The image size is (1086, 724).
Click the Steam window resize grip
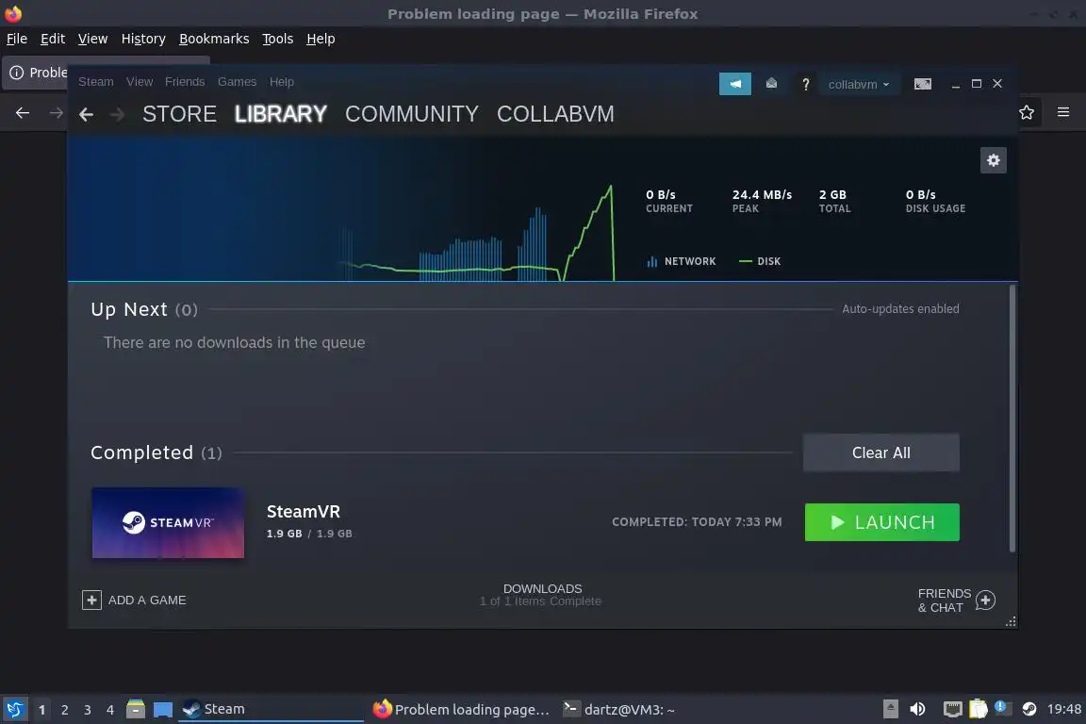[x=1012, y=621]
